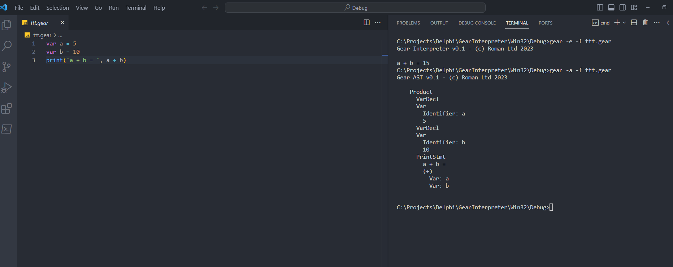The width and height of the screenshot is (673, 267).
Task: Open the Search view icon
Action: pyautogui.click(x=6, y=46)
